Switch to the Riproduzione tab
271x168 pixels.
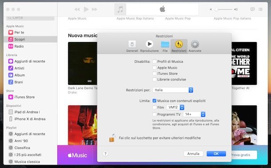point(149,46)
